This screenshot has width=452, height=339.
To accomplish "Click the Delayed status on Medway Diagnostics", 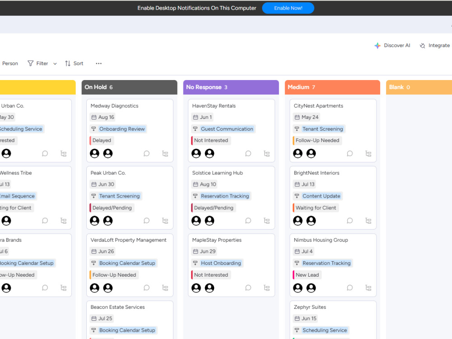I will (101, 141).
